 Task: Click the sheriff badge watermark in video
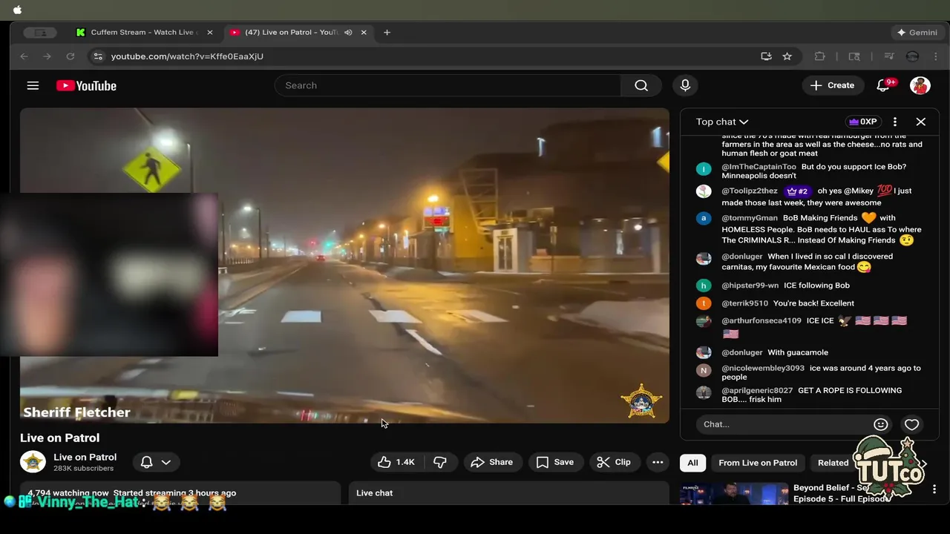click(x=641, y=401)
